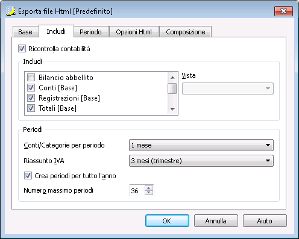Confirm with the OK button
Viewport: 299px width, 239px height.
coord(167,221)
